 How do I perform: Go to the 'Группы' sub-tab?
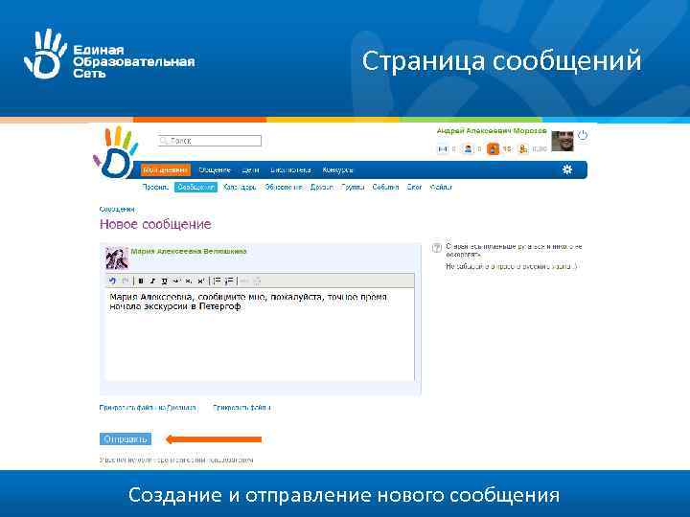click(x=353, y=188)
